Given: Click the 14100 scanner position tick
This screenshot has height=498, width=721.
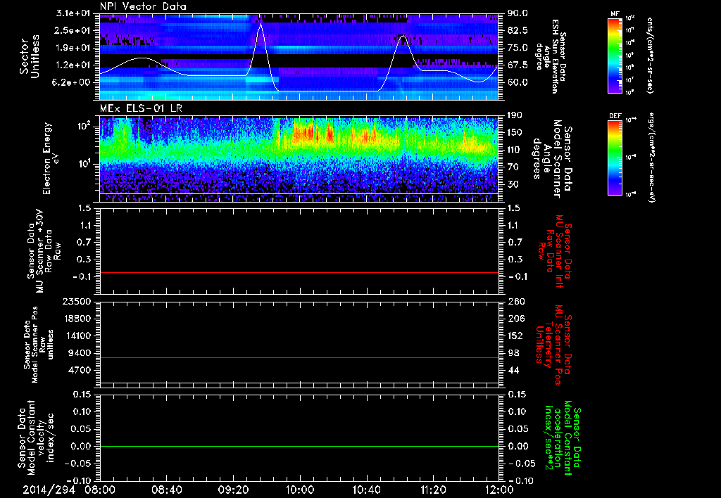Looking at the screenshot, I should click(77, 336).
